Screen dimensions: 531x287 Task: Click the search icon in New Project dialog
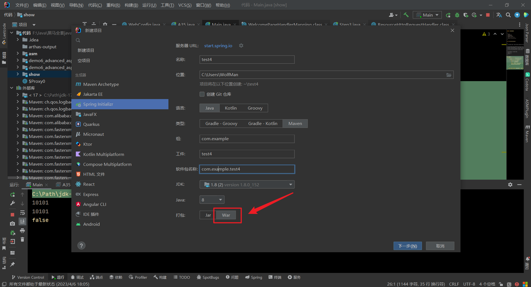[78, 41]
